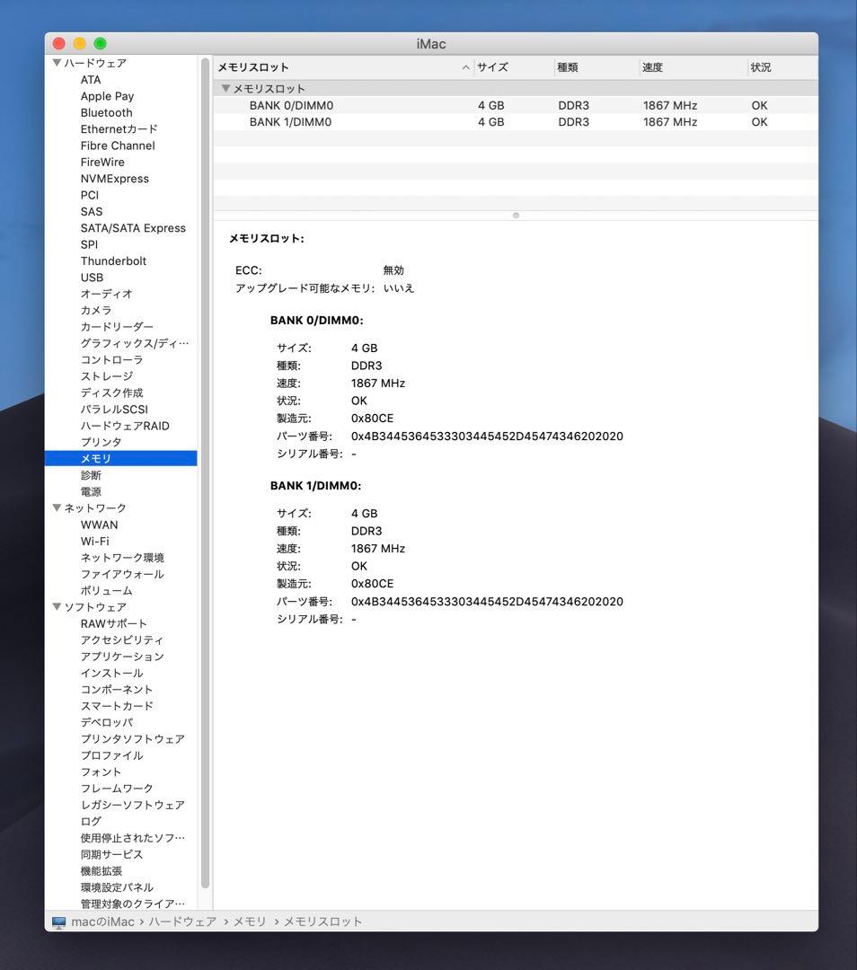Show 環境設定パネル information
Image resolution: width=857 pixels, height=970 pixels.
(x=117, y=887)
